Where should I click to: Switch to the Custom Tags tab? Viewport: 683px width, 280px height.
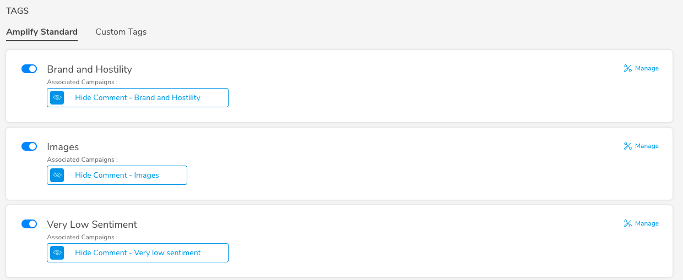(x=121, y=32)
